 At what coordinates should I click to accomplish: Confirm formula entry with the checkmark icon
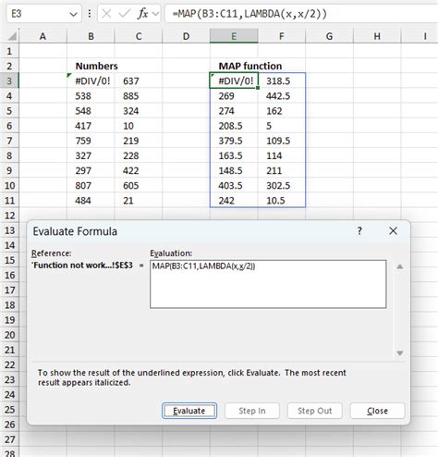[x=125, y=14]
